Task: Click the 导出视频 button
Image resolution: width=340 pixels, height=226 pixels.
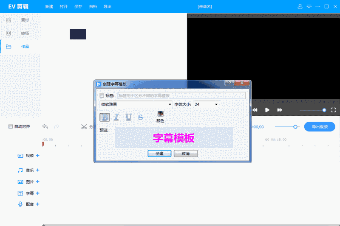Action: (x=320, y=127)
